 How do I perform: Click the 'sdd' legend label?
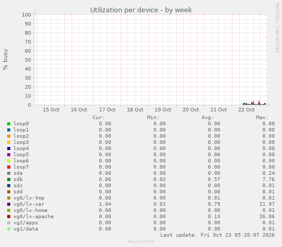pos(18,192)
